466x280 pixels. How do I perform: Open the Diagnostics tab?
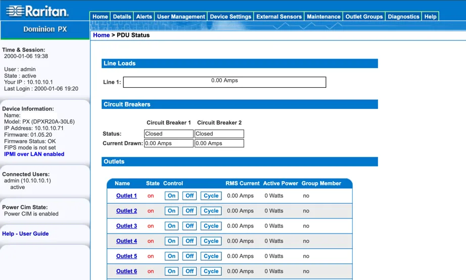click(403, 17)
